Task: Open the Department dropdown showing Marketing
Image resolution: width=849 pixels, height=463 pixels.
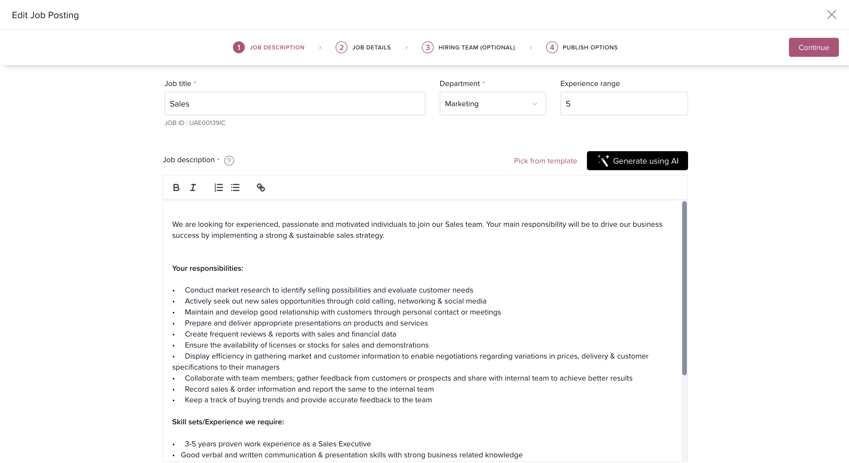Action: (x=492, y=104)
